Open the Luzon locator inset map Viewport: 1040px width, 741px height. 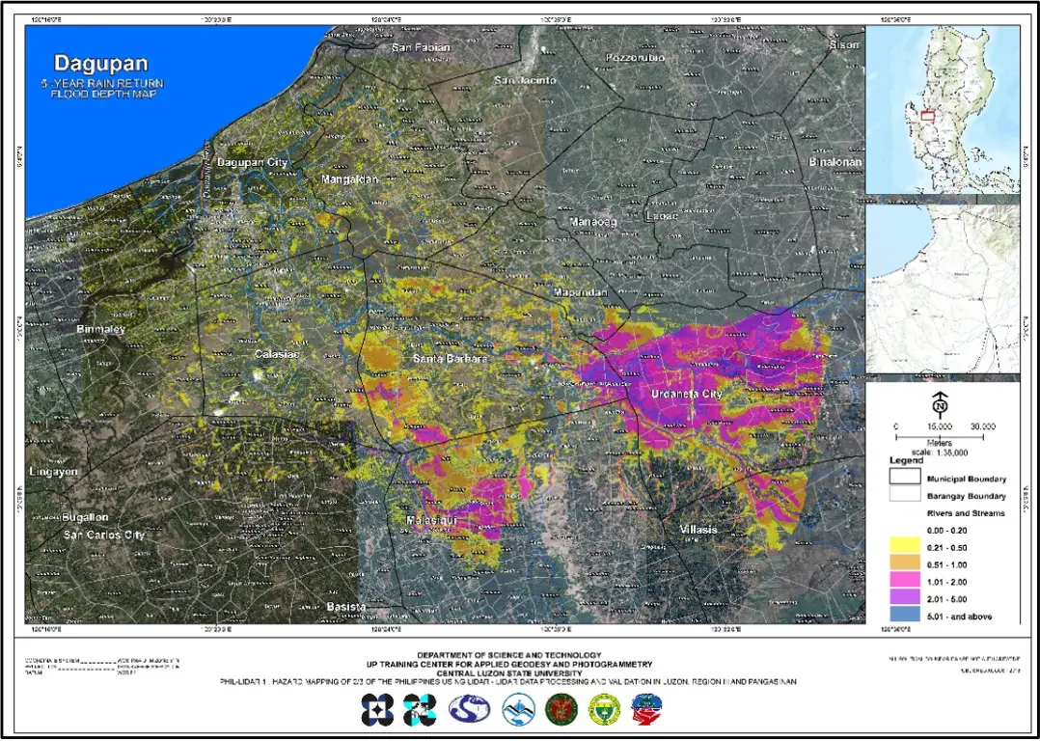943,109
